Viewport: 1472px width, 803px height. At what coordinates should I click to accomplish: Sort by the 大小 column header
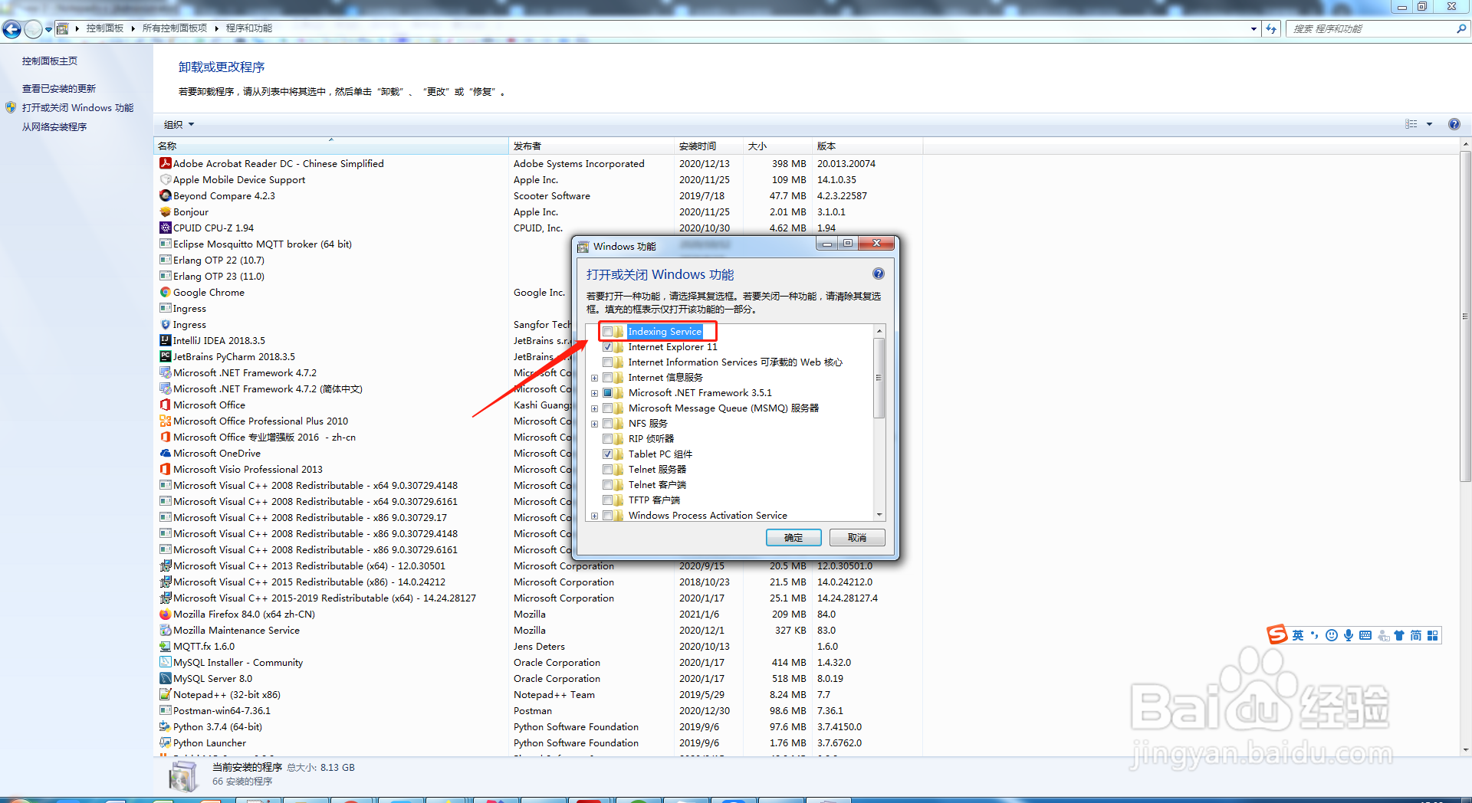pyautogui.click(x=777, y=146)
